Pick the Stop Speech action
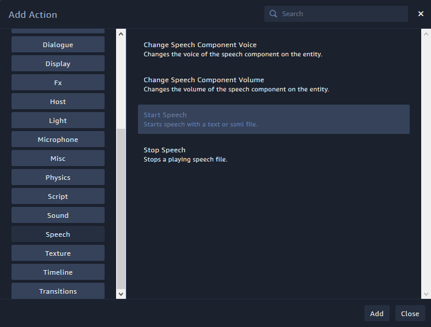Viewport: 431px width, 327px height. 274,155
